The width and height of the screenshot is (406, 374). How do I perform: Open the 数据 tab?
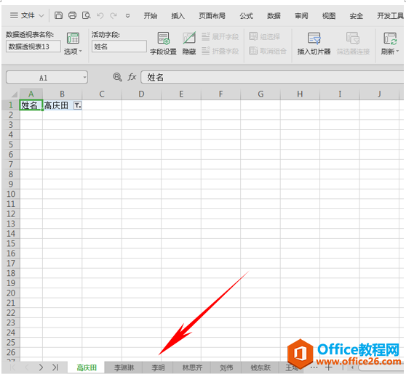pyautogui.click(x=274, y=16)
